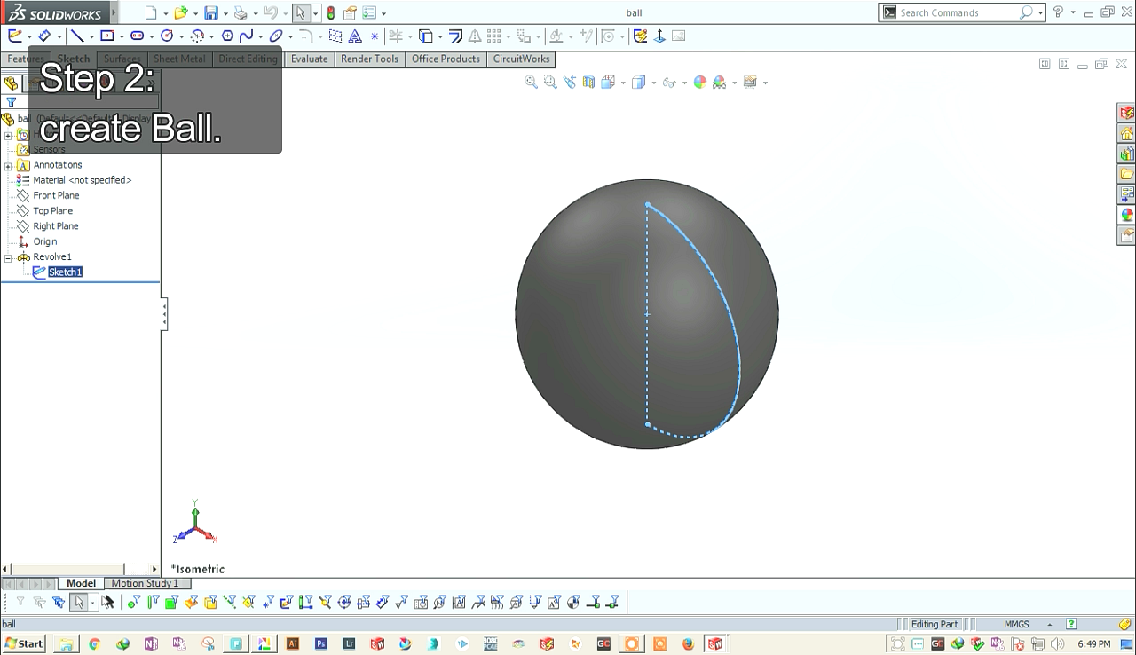Click Zoom to Area magnifier icon
1136x655 pixels.
pyautogui.click(x=550, y=82)
